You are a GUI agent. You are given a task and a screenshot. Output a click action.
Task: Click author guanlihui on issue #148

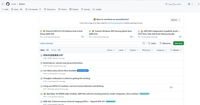[x=50, y=66]
